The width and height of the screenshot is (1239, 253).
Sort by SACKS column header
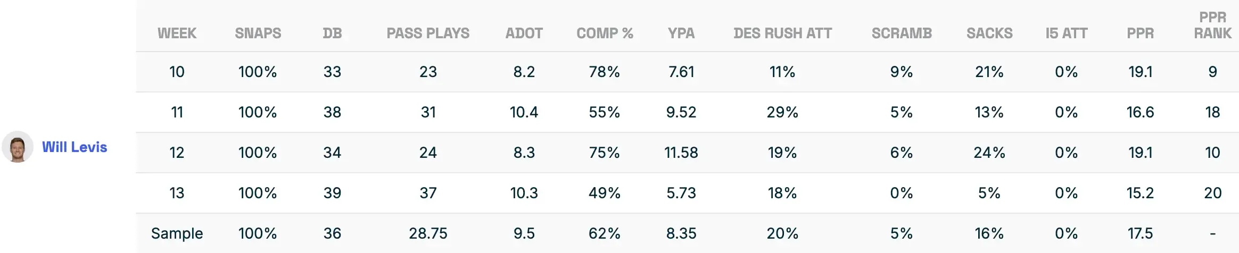coord(989,33)
